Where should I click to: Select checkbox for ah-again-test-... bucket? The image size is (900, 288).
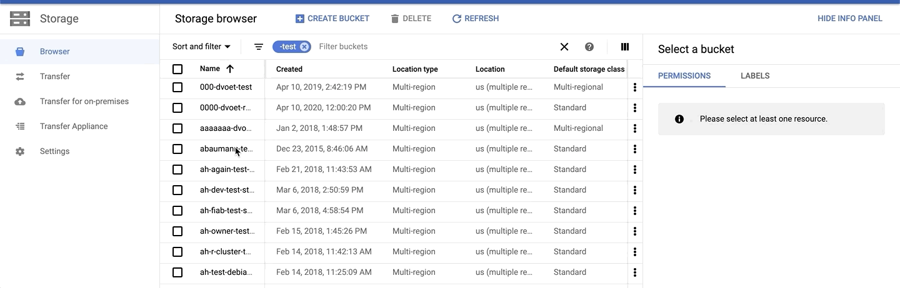tap(177, 170)
